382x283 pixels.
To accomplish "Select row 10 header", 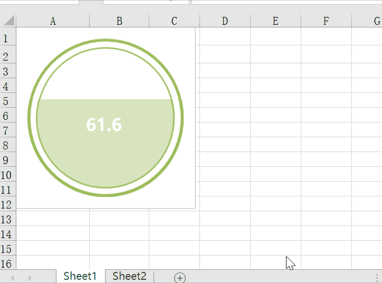I will pyautogui.click(x=8, y=174).
